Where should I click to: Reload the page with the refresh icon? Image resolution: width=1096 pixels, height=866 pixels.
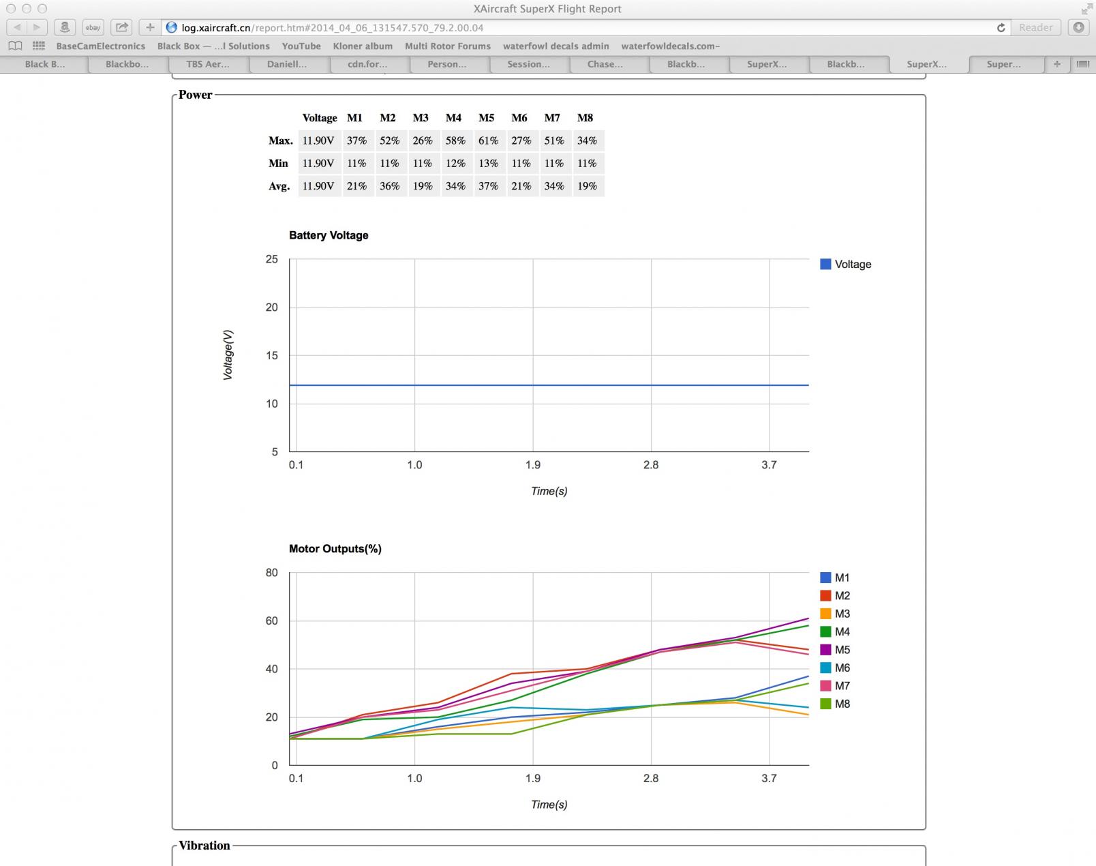1001,27
